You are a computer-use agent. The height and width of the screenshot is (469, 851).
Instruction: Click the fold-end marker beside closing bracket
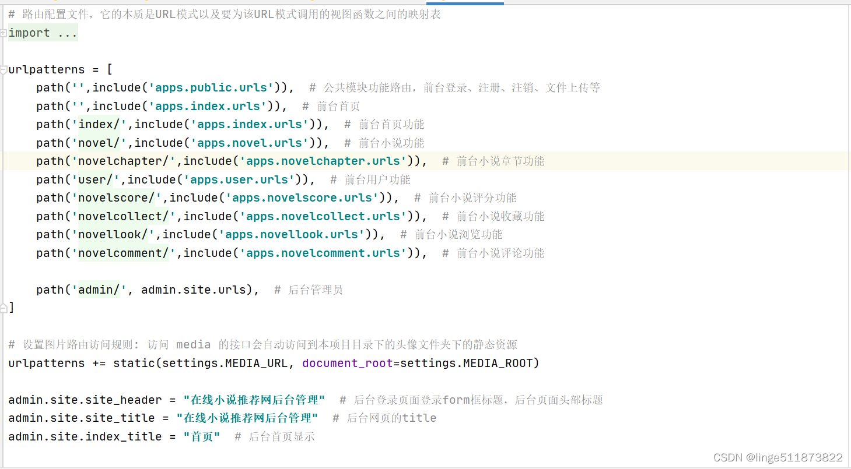point(3,308)
